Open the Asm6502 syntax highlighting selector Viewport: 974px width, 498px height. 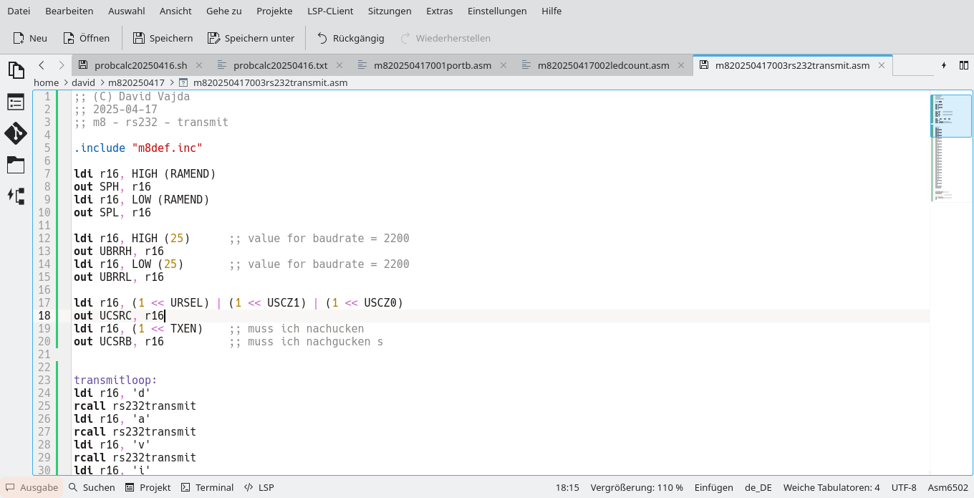(x=947, y=487)
